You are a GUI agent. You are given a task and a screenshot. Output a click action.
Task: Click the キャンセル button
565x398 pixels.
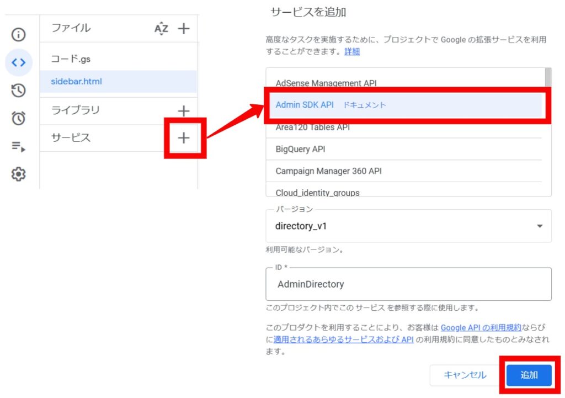tap(465, 375)
